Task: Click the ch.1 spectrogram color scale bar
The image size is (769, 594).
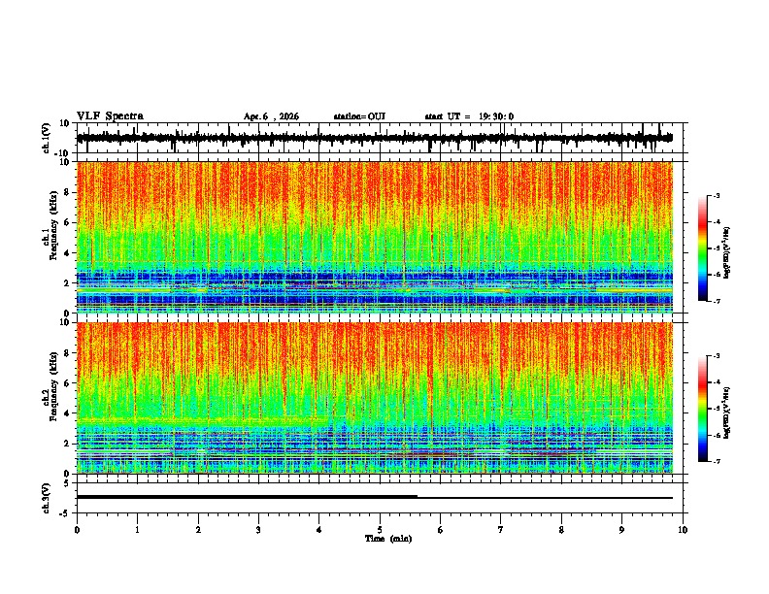Action: click(x=702, y=248)
